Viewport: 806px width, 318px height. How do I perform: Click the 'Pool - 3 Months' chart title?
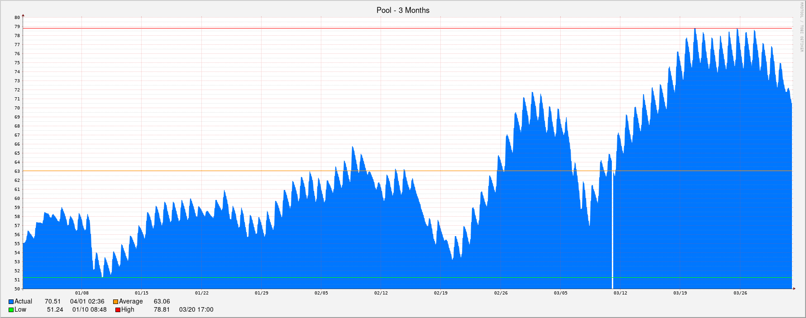tap(403, 10)
